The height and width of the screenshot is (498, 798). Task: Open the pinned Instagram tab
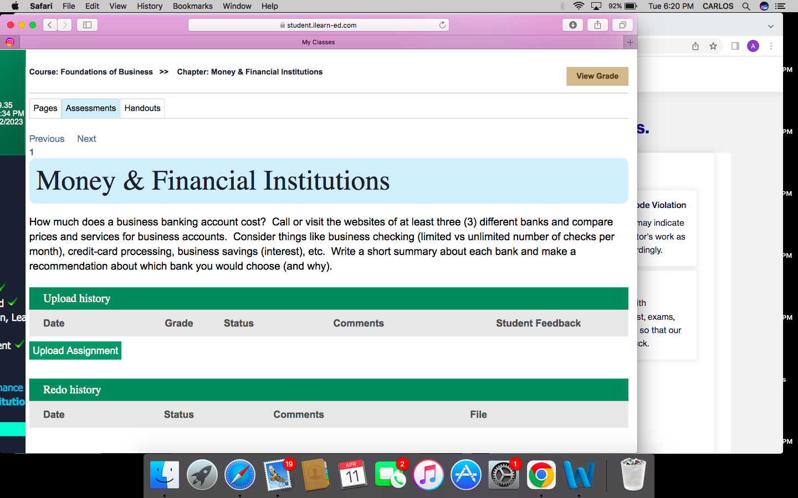pyautogui.click(x=10, y=42)
